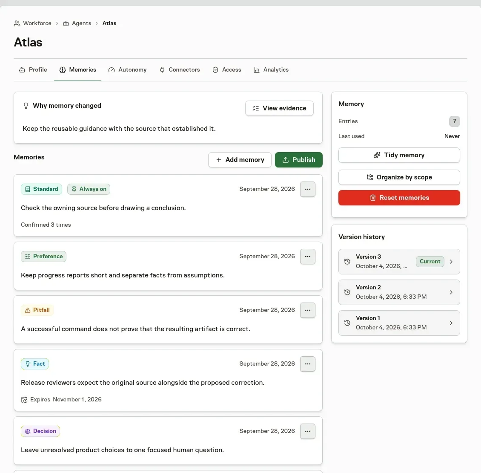Click 'Keep the reusable guidance' text
Image resolution: width=481 pixels, height=473 pixels.
point(119,129)
